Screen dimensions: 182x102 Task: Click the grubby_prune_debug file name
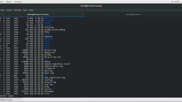(x=55, y=30)
